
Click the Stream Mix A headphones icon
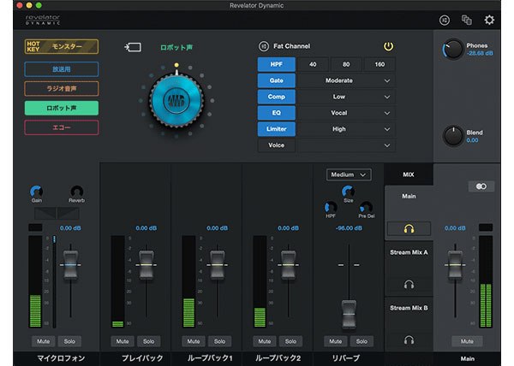[409, 284]
